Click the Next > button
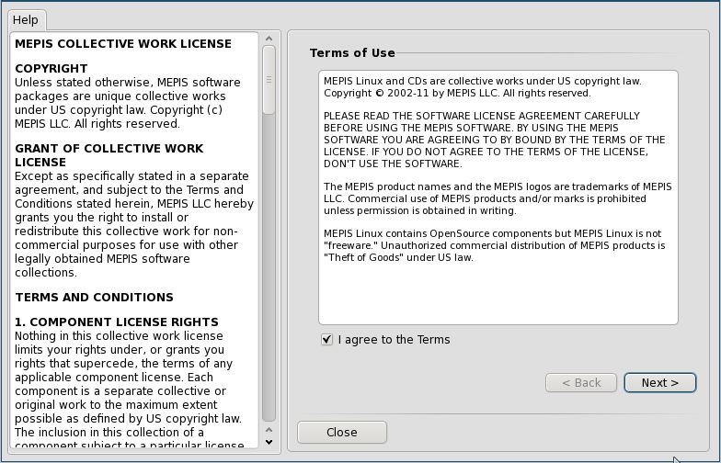 coord(660,382)
